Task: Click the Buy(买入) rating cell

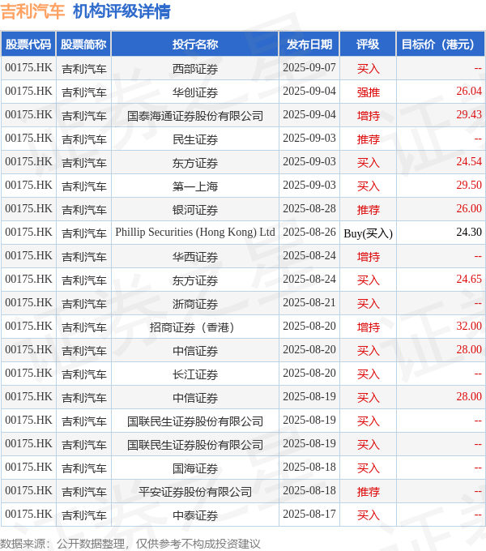Action: point(368,233)
